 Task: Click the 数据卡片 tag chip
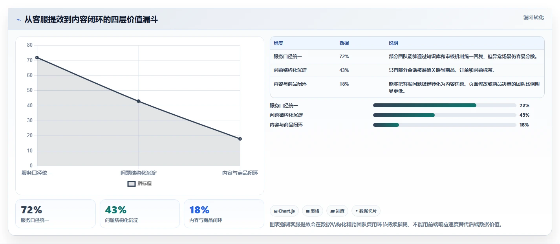click(366, 211)
